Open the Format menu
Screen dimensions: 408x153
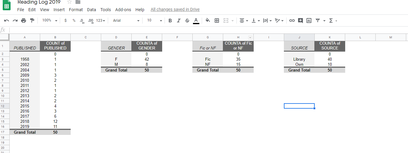(x=76, y=10)
